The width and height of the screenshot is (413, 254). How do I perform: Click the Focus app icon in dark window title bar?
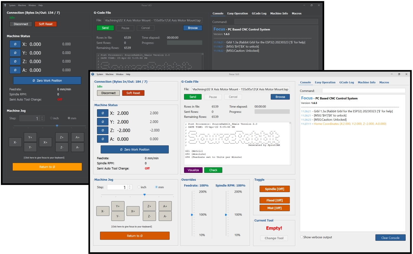pos(5,5)
